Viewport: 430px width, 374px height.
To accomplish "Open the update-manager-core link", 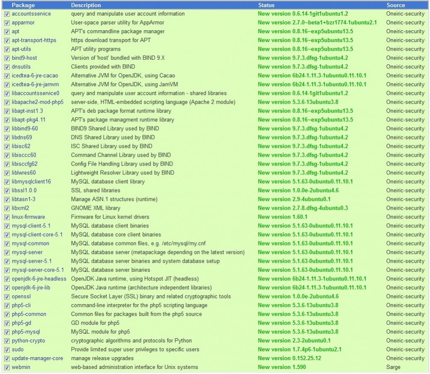I will click(x=37, y=358).
